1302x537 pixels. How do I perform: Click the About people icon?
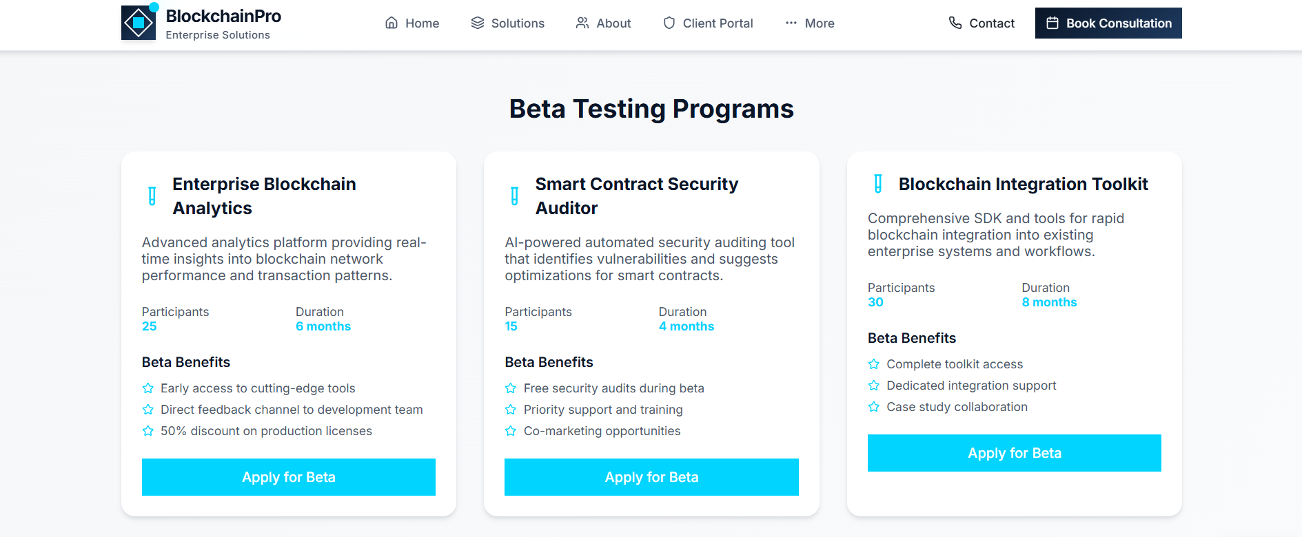[582, 23]
